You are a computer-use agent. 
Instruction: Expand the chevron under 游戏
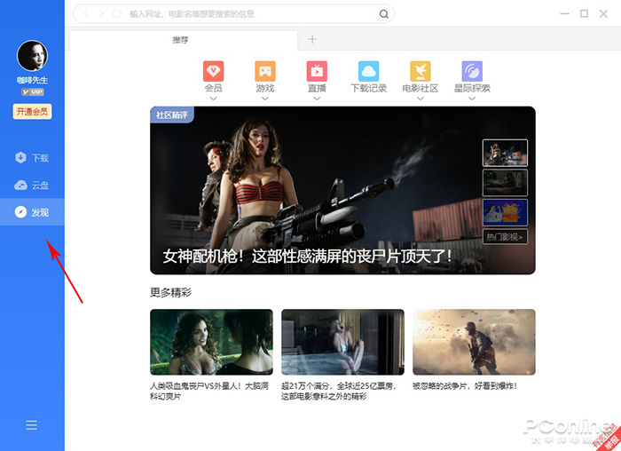[x=264, y=99]
